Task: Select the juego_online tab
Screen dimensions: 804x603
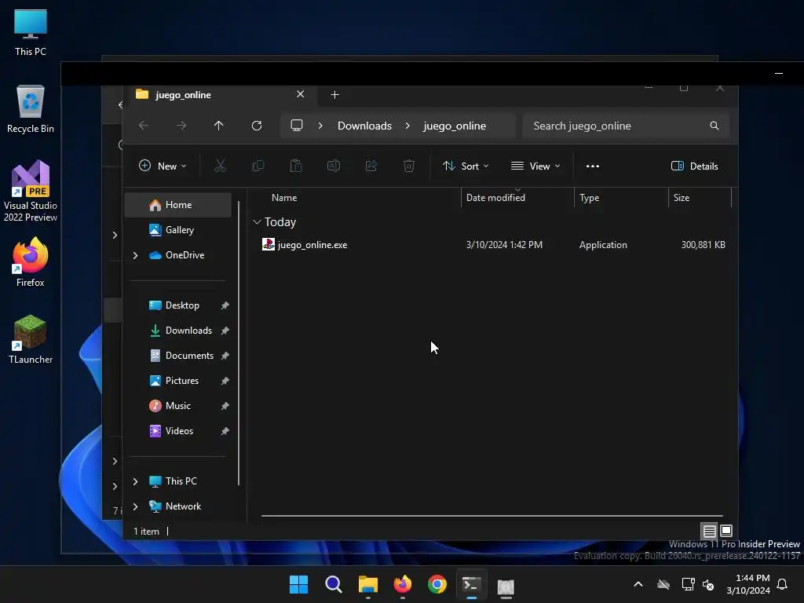Action: coord(222,95)
